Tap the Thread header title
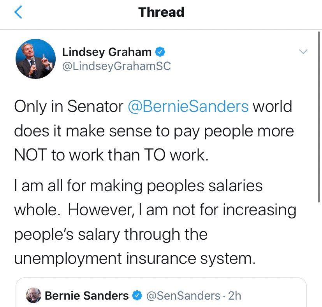The image size is (322, 307). (x=161, y=12)
